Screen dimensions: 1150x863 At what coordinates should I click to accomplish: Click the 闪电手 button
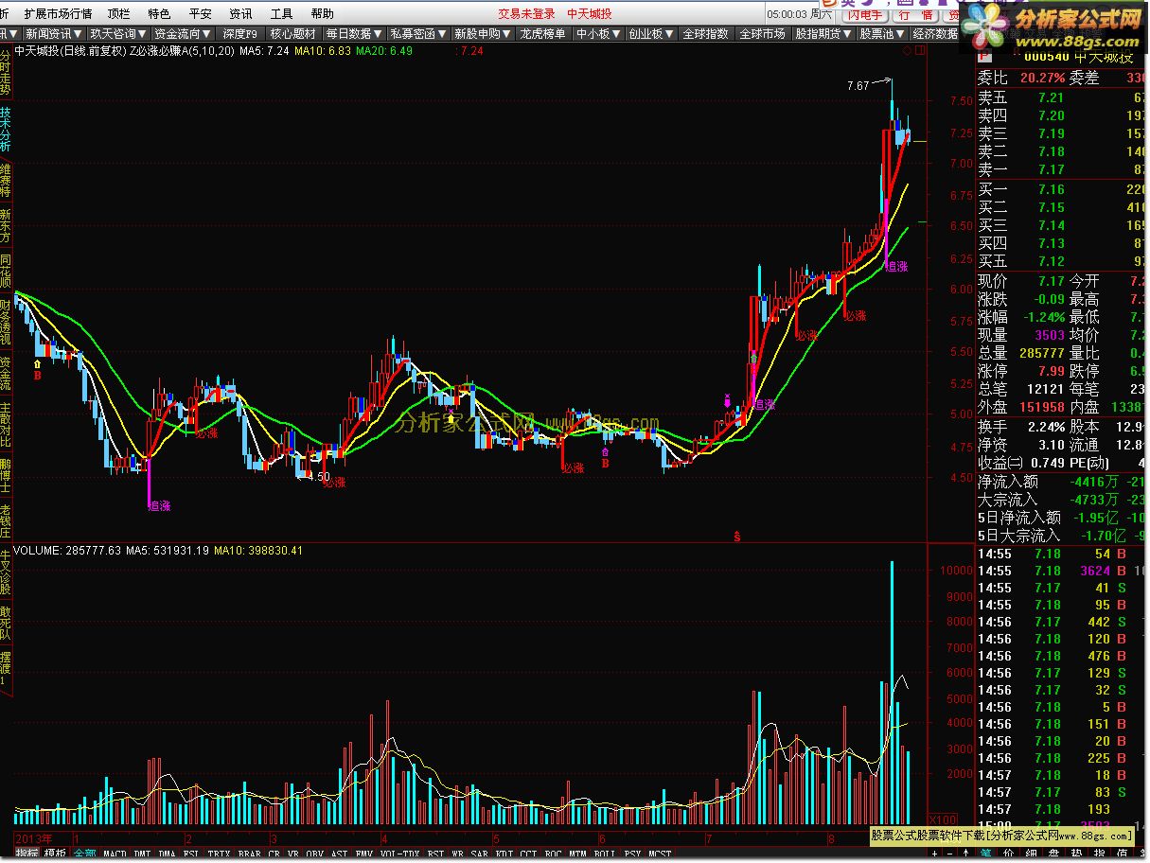click(865, 15)
